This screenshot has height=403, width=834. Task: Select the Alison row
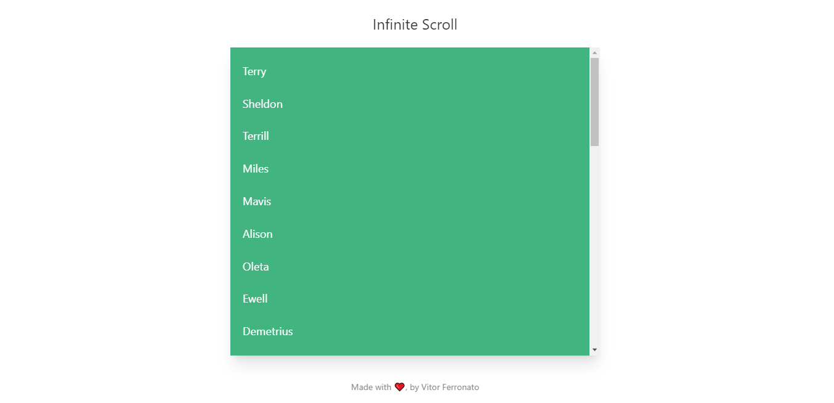click(410, 234)
